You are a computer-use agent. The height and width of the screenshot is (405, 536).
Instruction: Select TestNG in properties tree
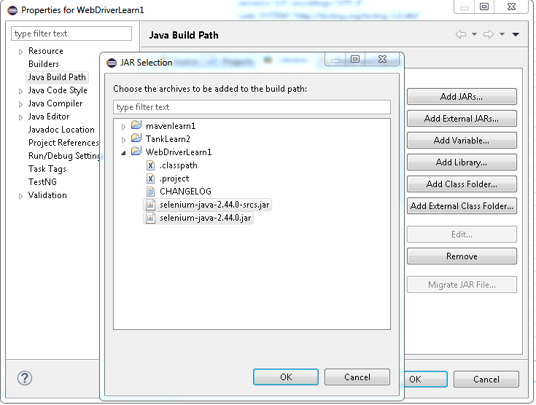[x=42, y=181]
